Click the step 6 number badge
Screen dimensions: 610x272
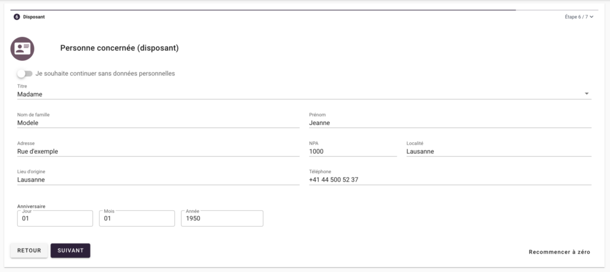pos(17,17)
